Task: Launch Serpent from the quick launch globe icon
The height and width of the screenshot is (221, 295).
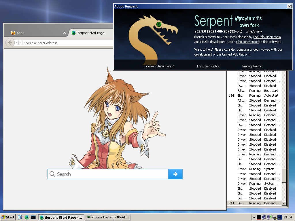Action: pos(27,217)
